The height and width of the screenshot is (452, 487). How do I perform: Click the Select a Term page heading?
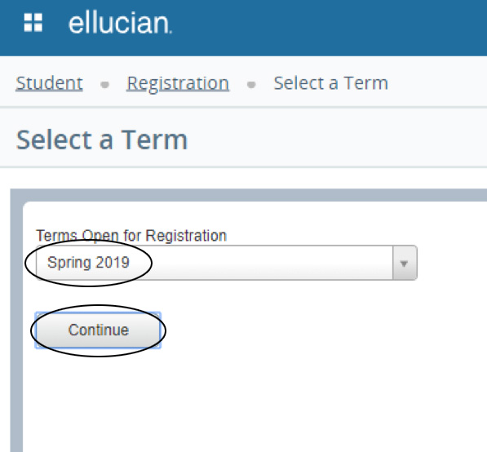102,140
